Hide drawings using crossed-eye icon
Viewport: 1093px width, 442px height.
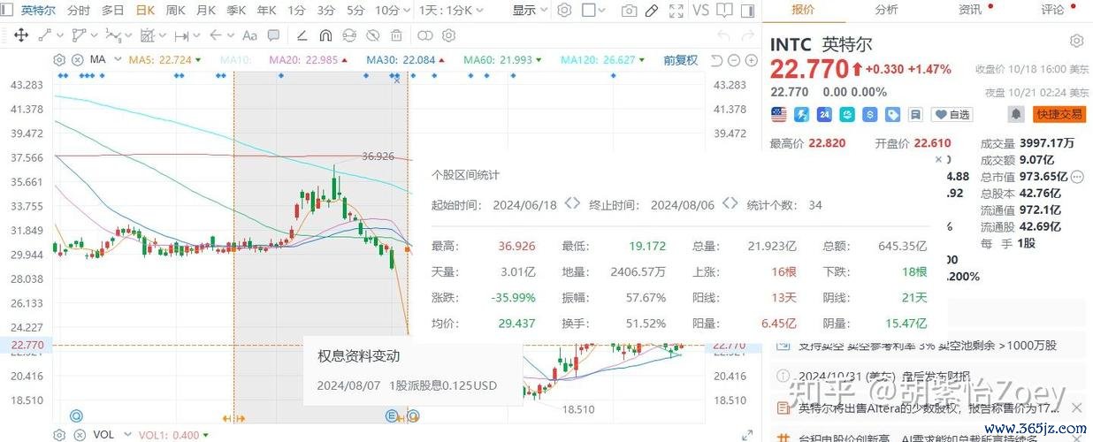(371, 35)
